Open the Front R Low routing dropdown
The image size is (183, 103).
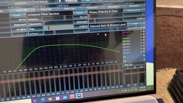(92, 8)
